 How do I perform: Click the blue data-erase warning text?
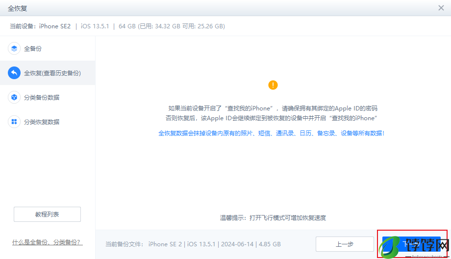271,133
